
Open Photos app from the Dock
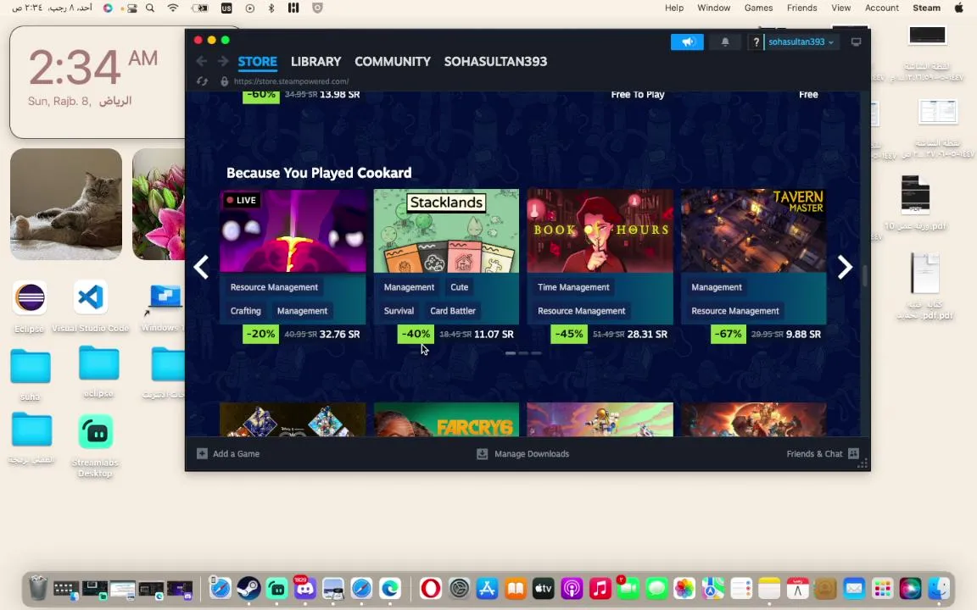click(684, 588)
